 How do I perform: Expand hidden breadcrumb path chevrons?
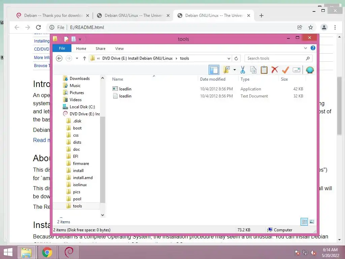[x=98, y=58]
